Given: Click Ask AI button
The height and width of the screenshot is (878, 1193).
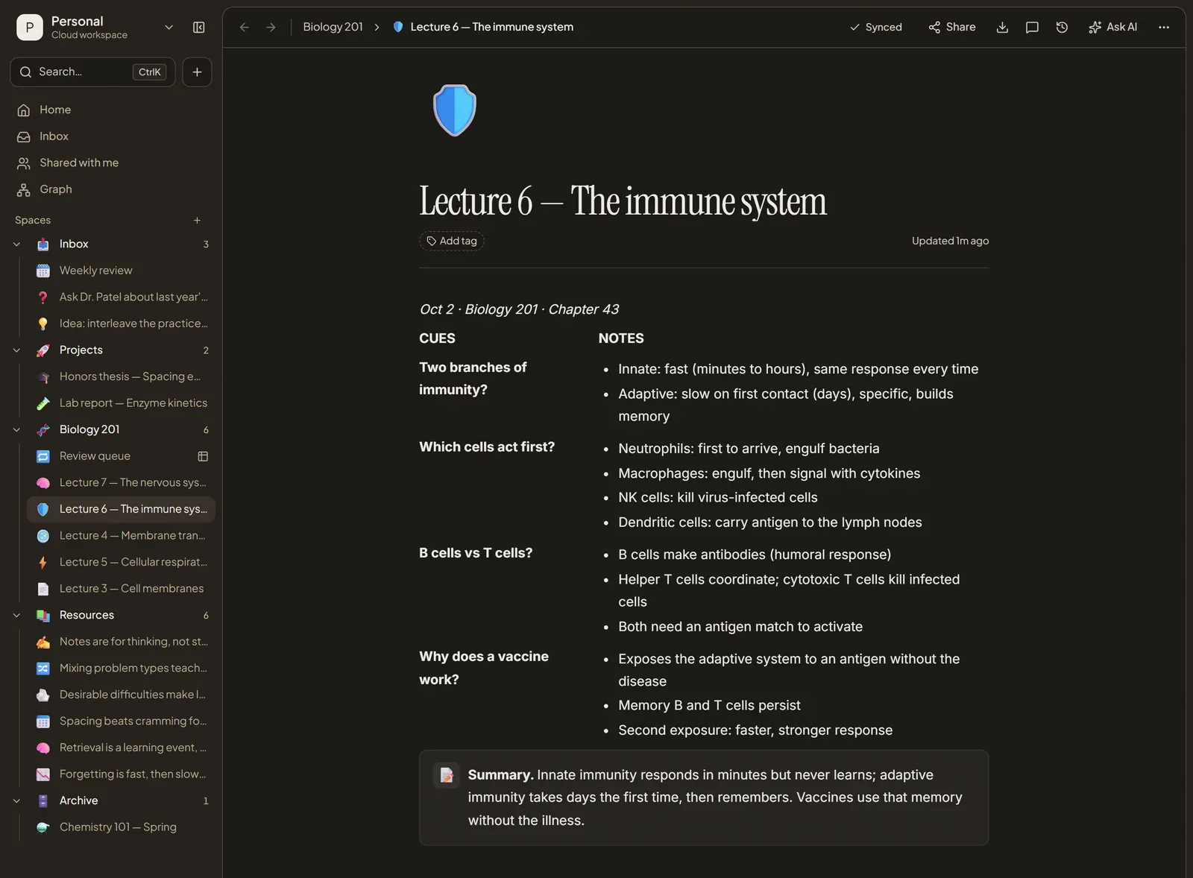Looking at the screenshot, I should pos(1112,28).
